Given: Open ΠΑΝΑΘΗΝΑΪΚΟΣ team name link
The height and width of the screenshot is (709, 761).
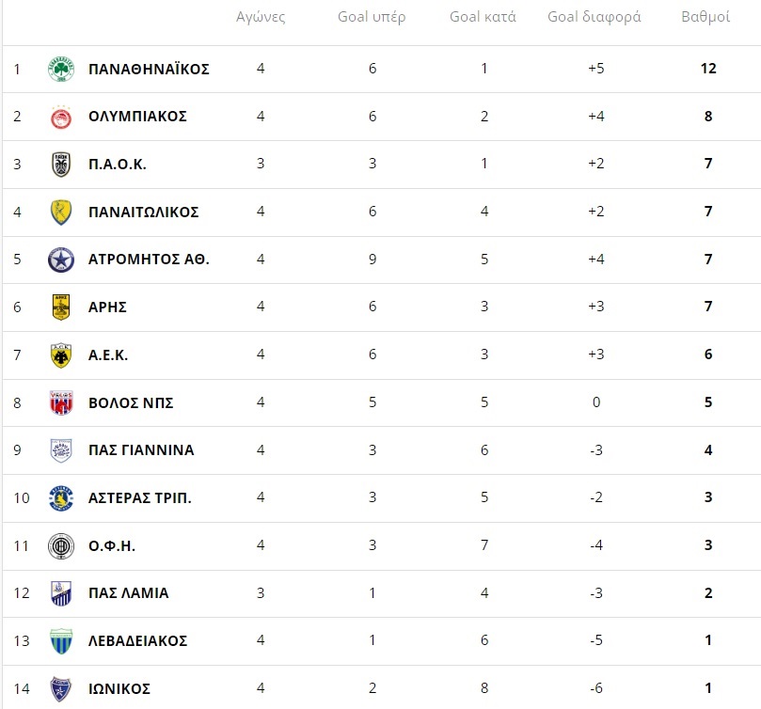Looking at the screenshot, I should (149, 69).
